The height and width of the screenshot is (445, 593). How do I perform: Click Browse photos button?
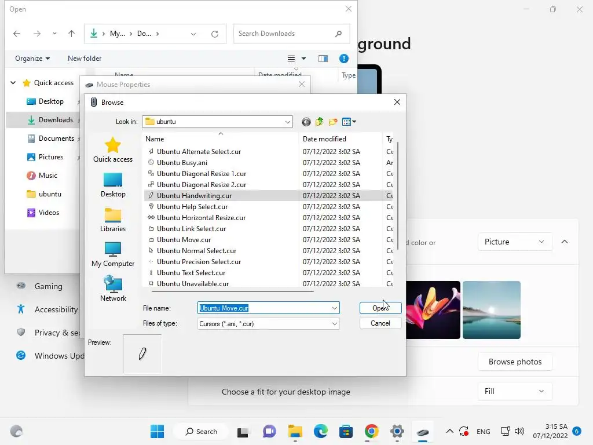515,362
